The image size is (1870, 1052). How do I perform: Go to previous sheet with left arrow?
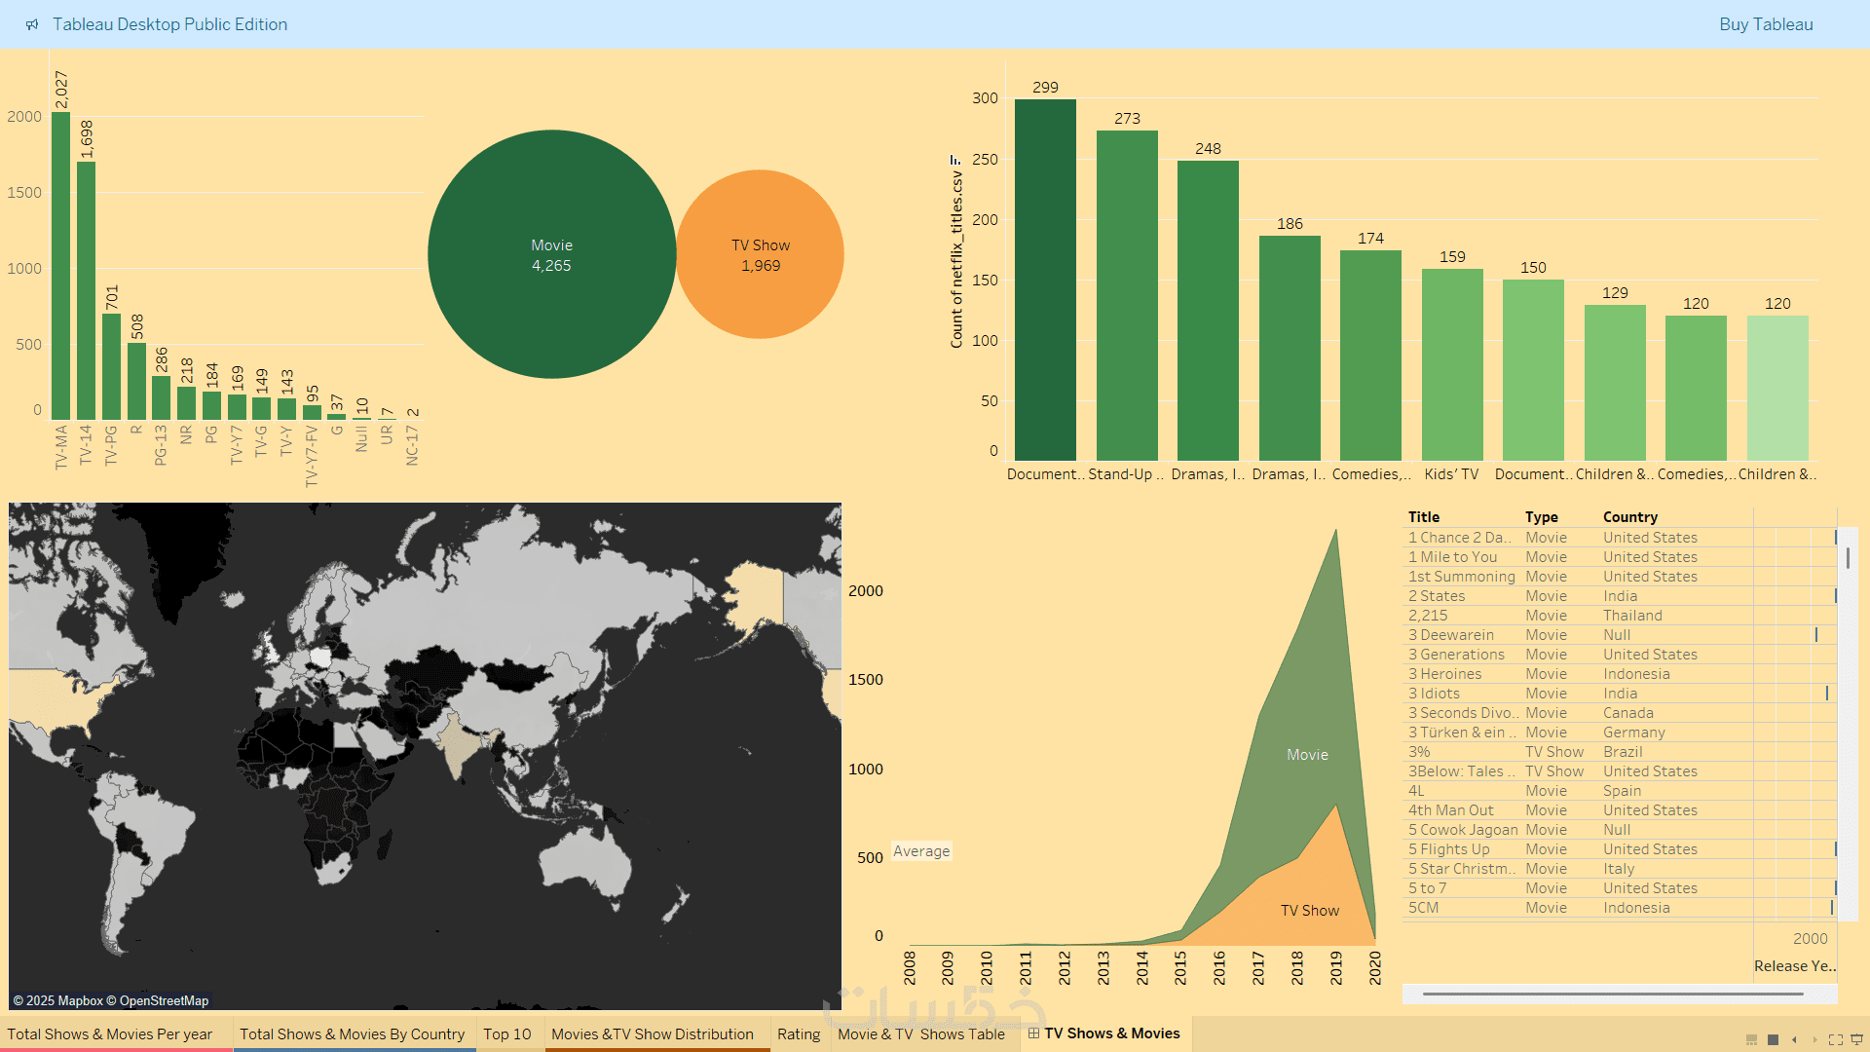pos(1794,1039)
